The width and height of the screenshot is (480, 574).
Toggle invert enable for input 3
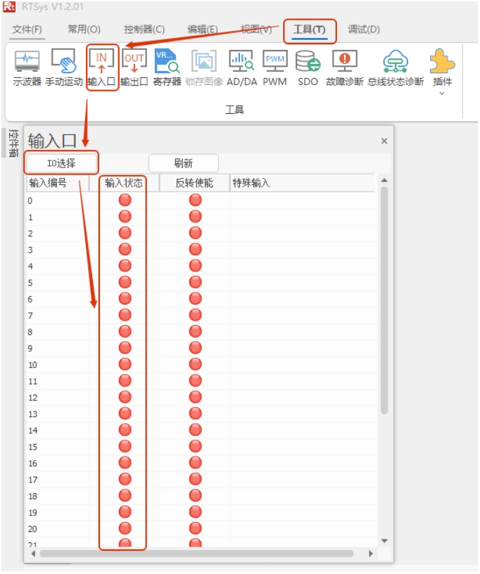point(196,250)
